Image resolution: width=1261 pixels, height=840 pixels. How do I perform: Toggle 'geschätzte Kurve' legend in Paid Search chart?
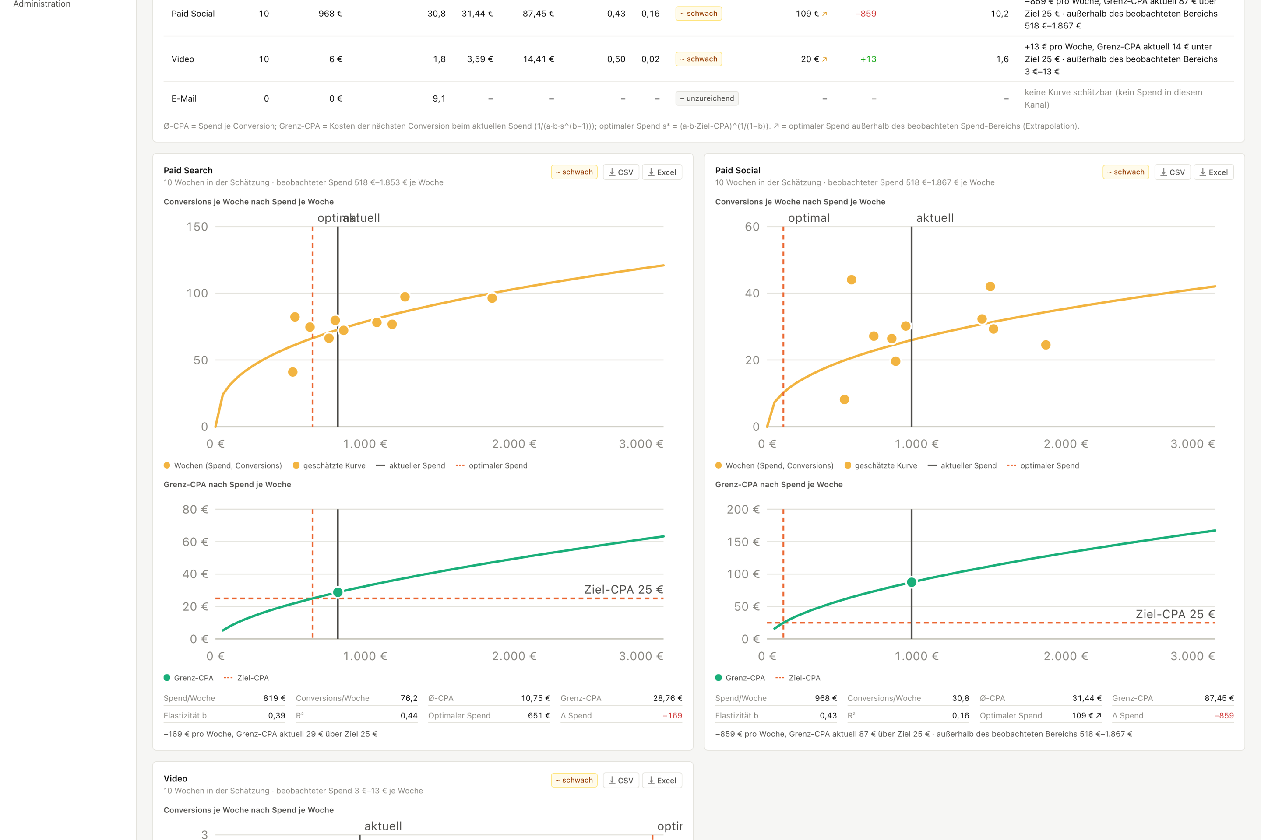(329, 465)
